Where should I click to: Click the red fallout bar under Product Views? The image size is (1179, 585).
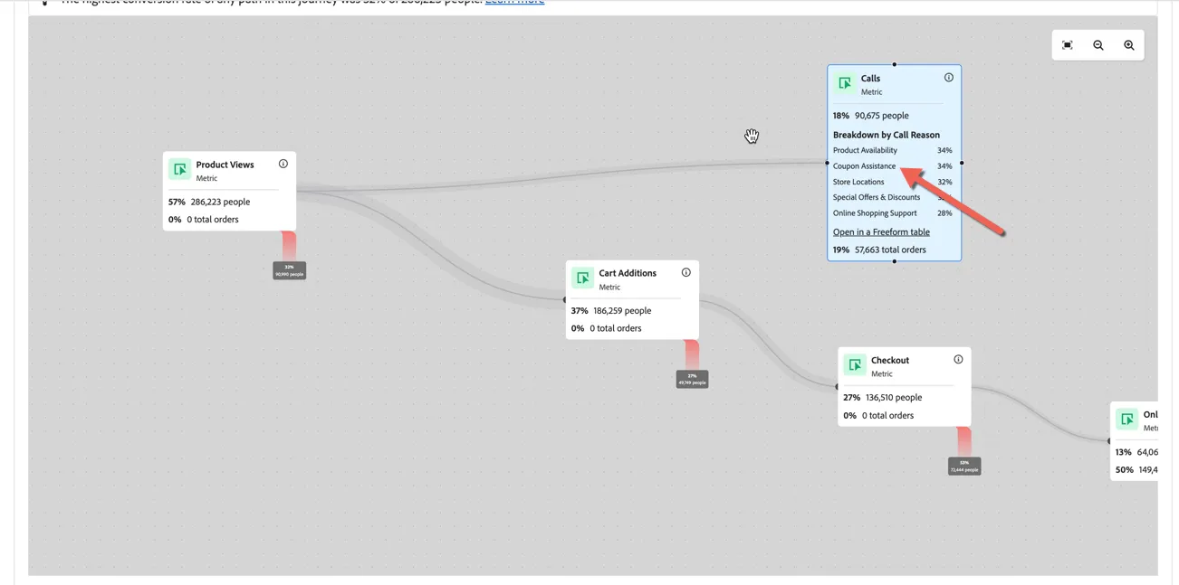click(289, 246)
